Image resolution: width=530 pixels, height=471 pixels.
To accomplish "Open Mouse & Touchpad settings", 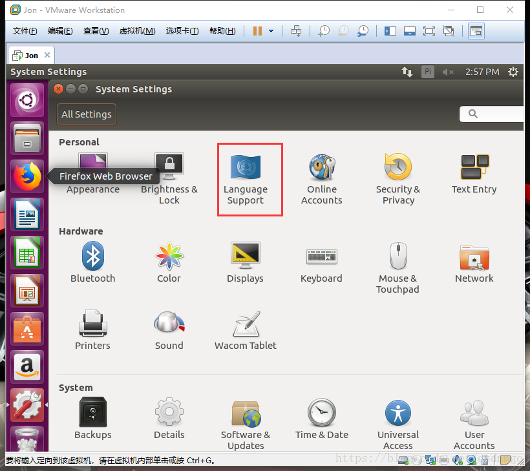I will click(x=398, y=268).
